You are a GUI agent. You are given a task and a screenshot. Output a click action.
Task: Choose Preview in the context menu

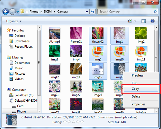(x=141, y=75)
